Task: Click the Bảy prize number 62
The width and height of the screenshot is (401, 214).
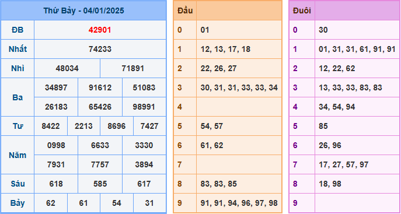Action: click(x=51, y=203)
